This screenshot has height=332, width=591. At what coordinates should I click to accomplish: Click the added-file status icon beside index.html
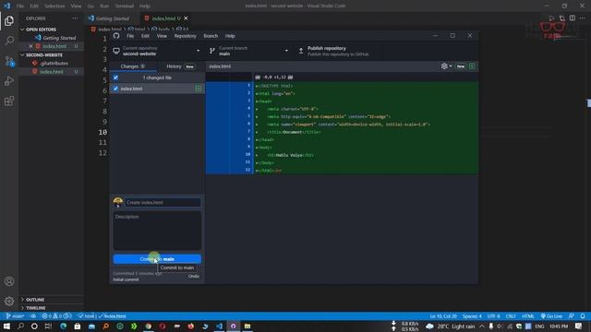tap(198, 89)
